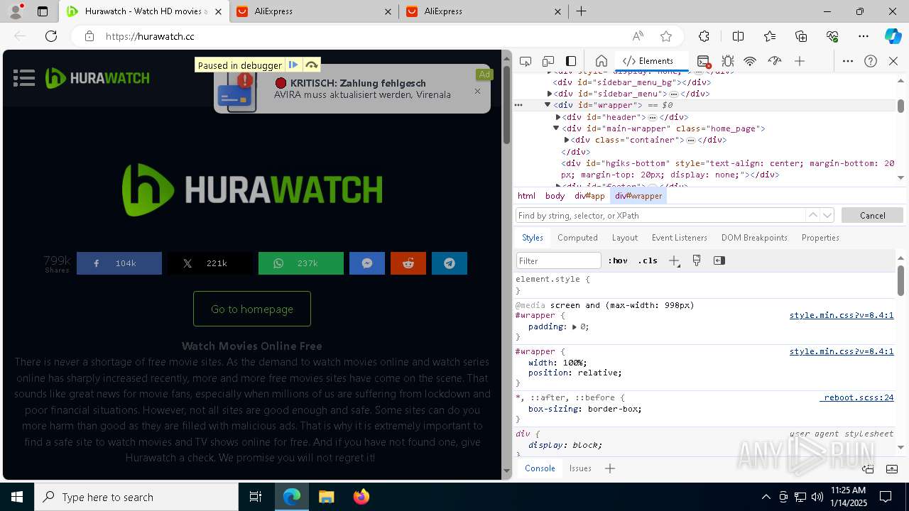Toggle :hov element state panel
The image size is (909, 511).
point(618,260)
